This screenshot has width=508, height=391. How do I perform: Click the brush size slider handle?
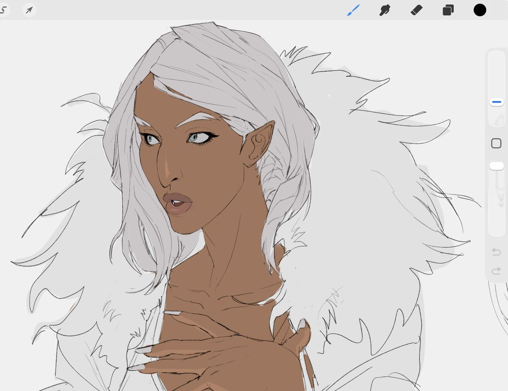point(496,102)
